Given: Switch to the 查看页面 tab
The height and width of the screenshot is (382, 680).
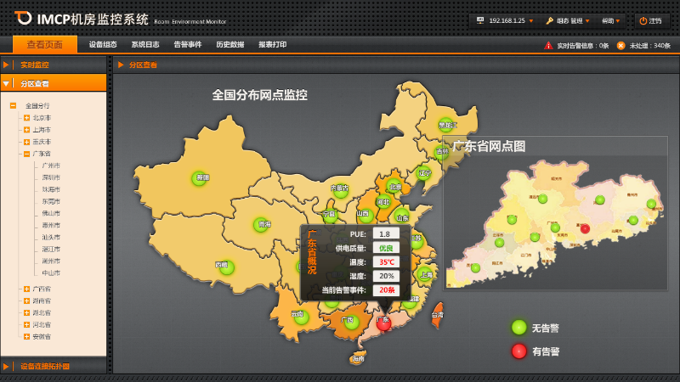Looking at the screenshot, I should [44, 45].
